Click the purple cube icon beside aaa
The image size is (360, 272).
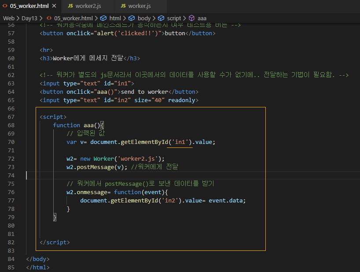click(192, 18)
